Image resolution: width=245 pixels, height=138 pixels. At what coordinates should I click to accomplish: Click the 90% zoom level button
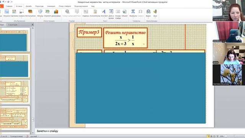point(222,136)
